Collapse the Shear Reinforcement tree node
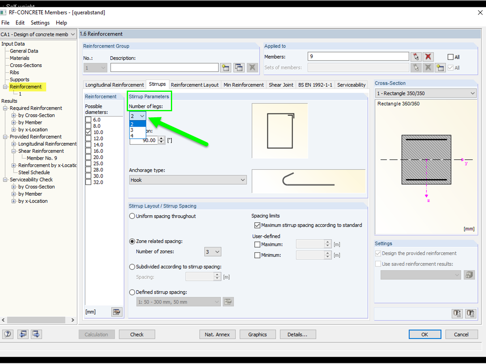The image size is (486, 364). (x=14, y=151)
